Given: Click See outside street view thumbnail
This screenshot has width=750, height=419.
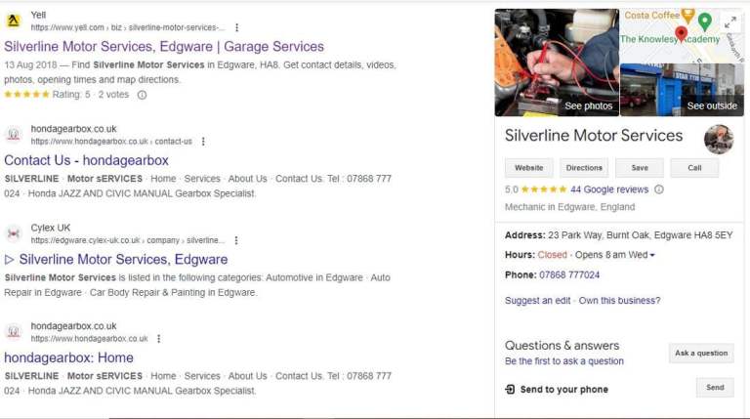Looking at the screenshot, I should [682, 90].
